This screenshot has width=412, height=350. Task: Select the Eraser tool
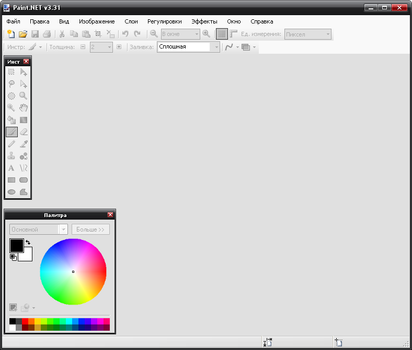[24, 132]
